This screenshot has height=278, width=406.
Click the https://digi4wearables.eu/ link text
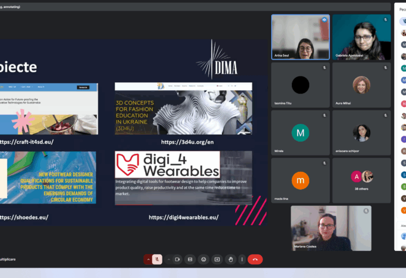(x=184, y=217)
